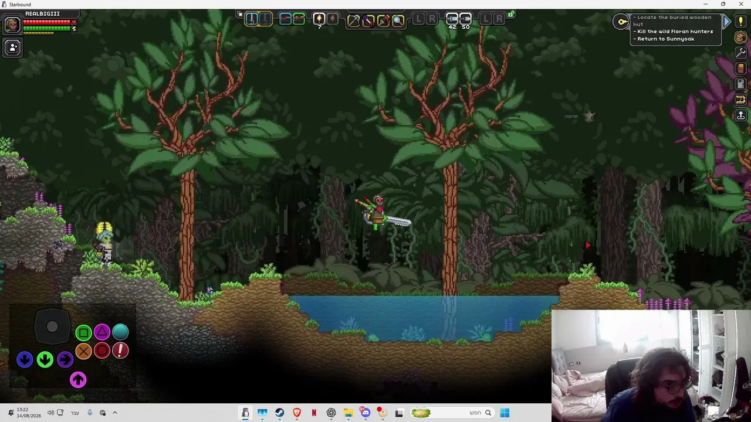The image size is (751, 422).
Task: Select the pickaxe matter manipulator tool
Action: (x=353, y=21)
